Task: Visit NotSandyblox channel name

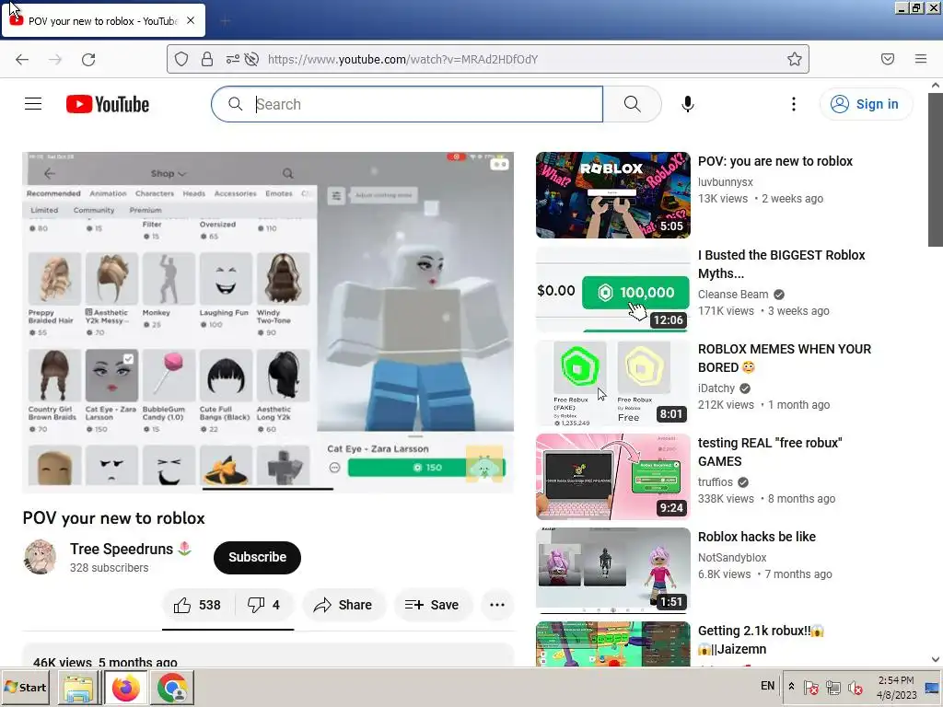Action: click(x=732, y=557)
